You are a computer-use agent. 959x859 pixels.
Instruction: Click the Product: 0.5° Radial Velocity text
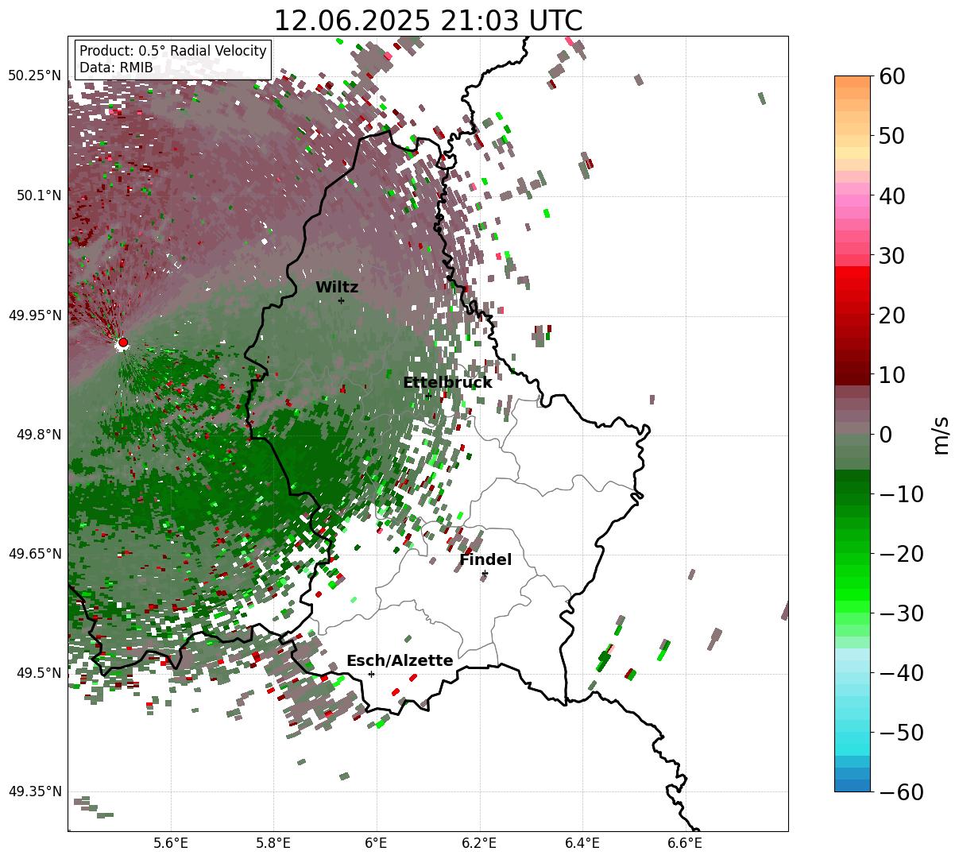pos(173,51)
